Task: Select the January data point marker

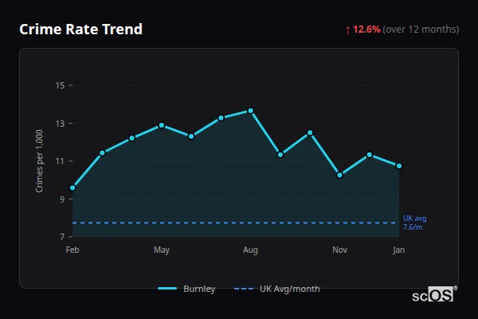Action: pos(399,166)
